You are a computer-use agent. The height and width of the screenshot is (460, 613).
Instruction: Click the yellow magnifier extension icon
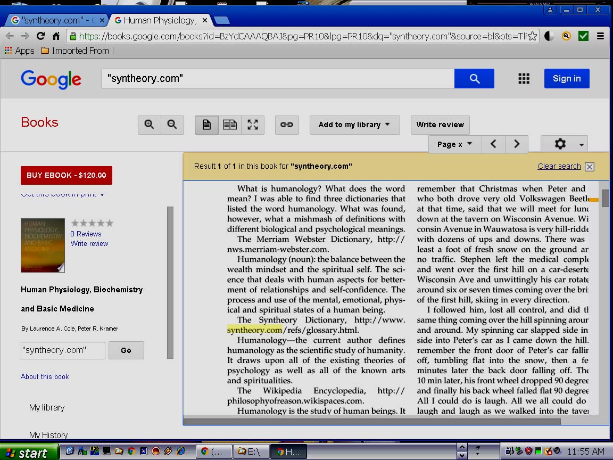pyautogui.click(x=566, y=36)
